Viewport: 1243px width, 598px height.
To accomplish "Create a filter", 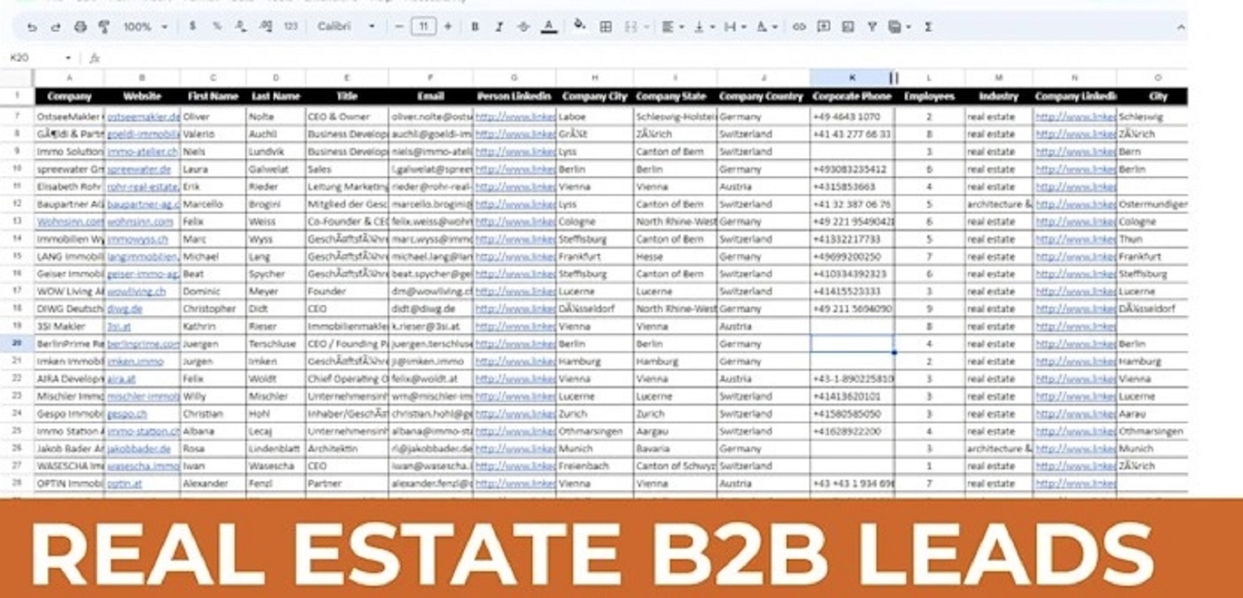I will [872, 27].
